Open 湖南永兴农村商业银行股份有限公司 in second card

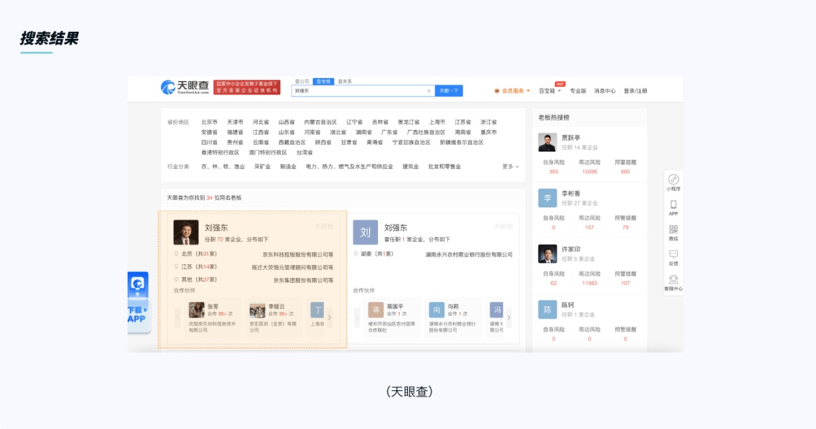(x=469, y=254)
